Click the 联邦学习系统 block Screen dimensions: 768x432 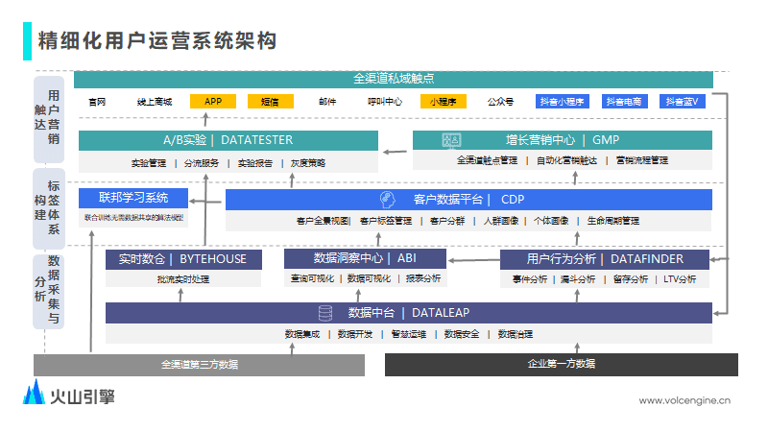coord(133,199)
